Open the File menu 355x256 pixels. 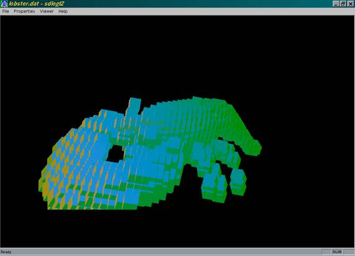pos(6,11)
